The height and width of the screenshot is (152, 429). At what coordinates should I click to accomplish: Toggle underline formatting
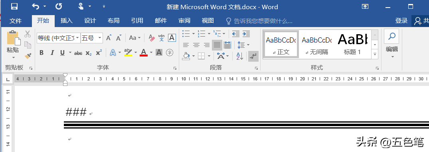(62, 53)
